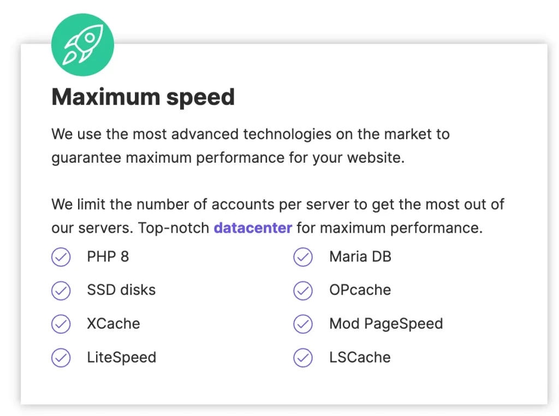Click the PHP 8 feature label
The image size is (559, 416).
click(x=108, y=257)
